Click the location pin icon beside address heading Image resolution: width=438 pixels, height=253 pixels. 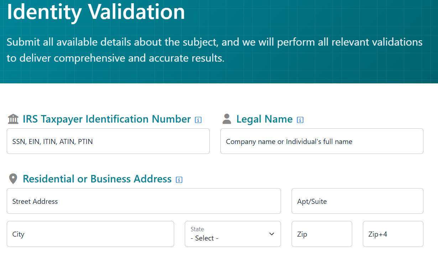(x=13, y=179)
